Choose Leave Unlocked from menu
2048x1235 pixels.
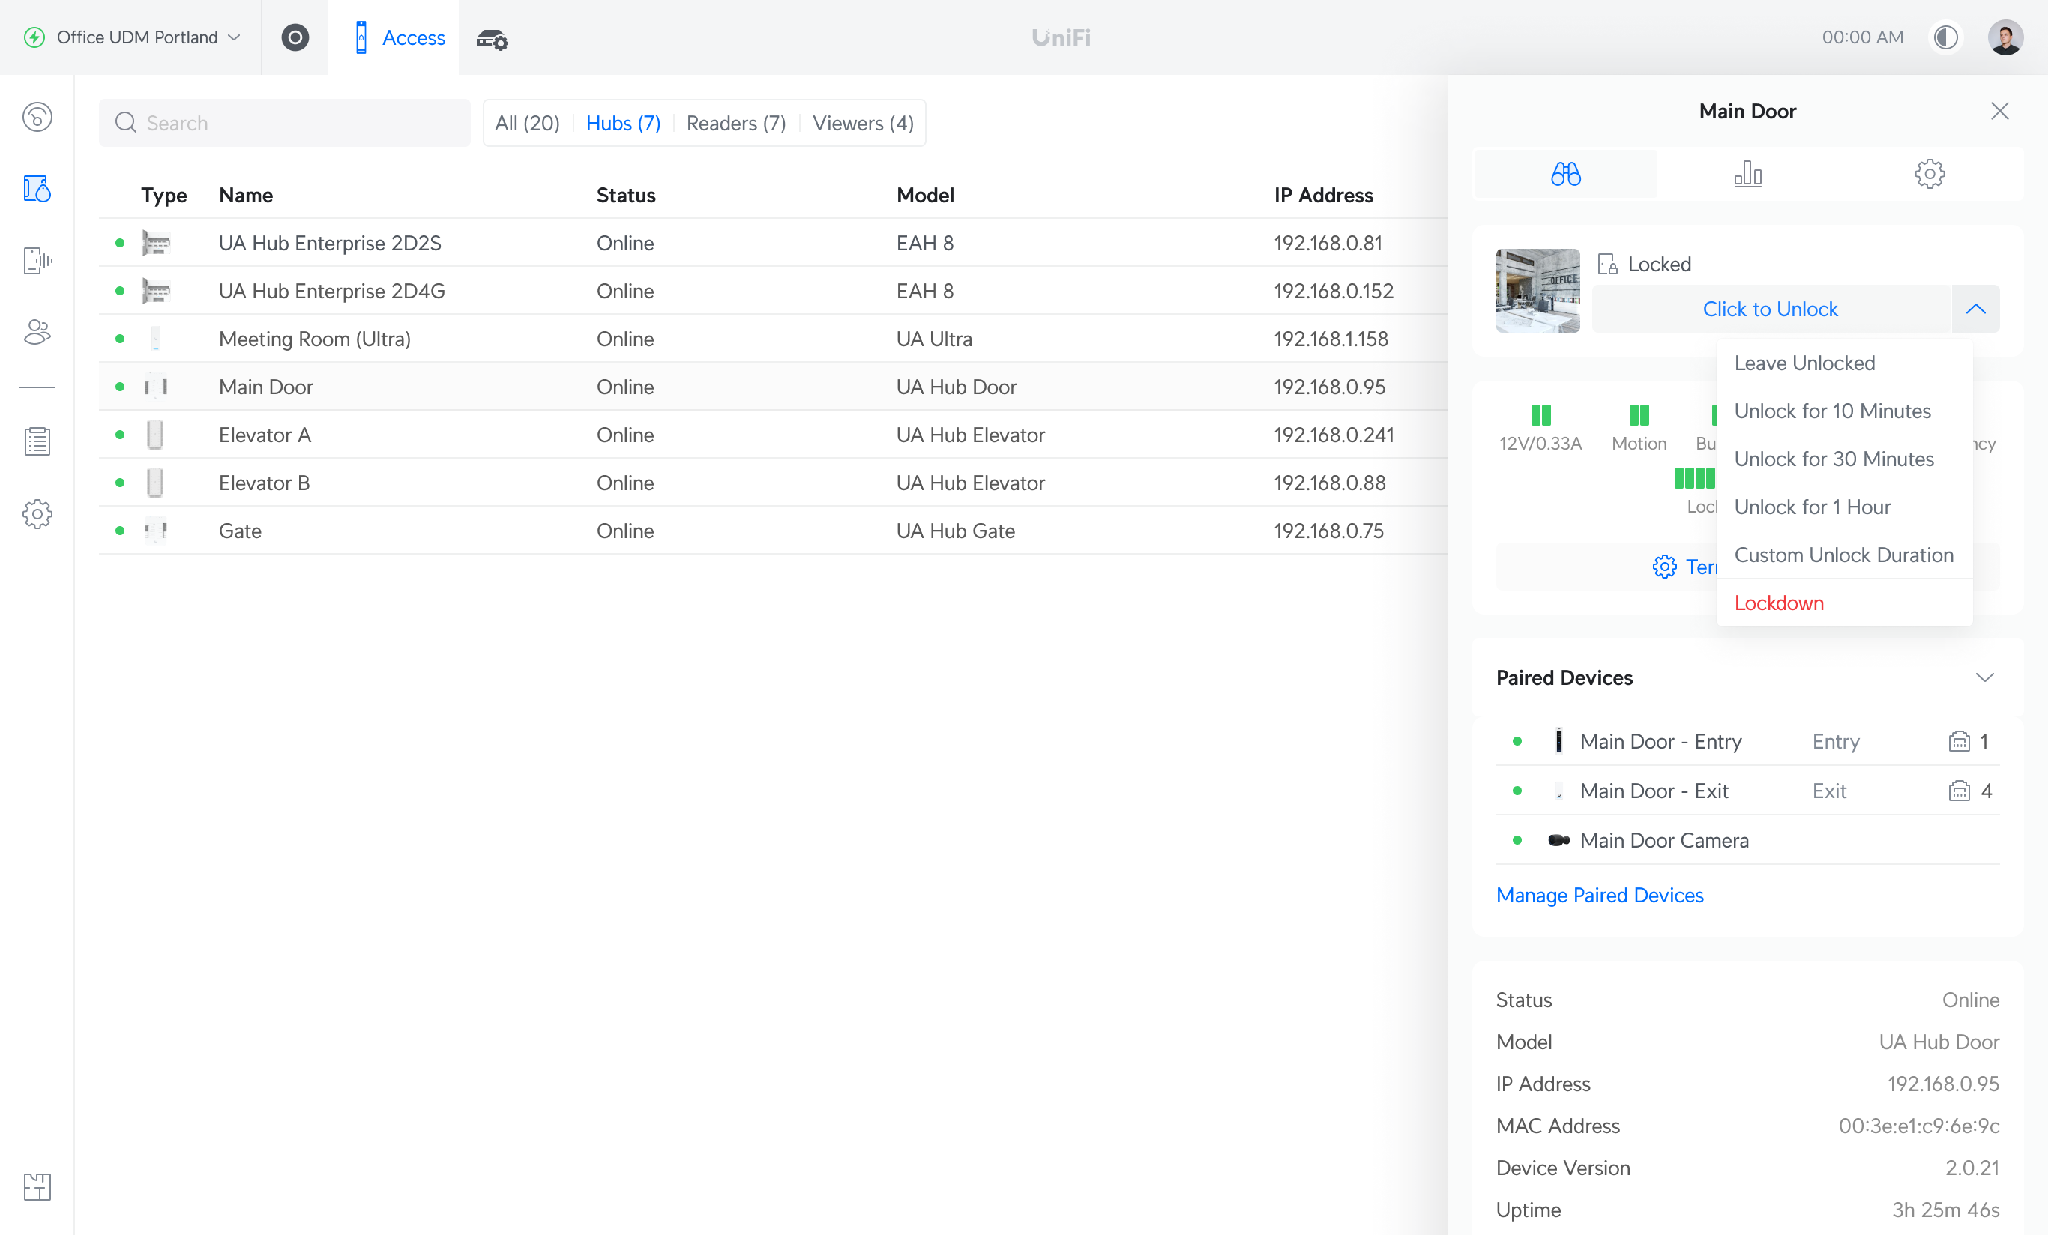[x=1844, y=363]
